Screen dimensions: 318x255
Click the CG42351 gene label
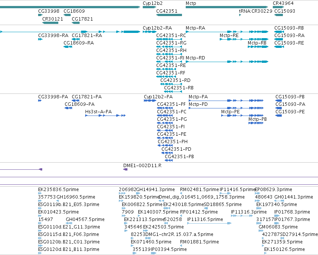(167, 11)
